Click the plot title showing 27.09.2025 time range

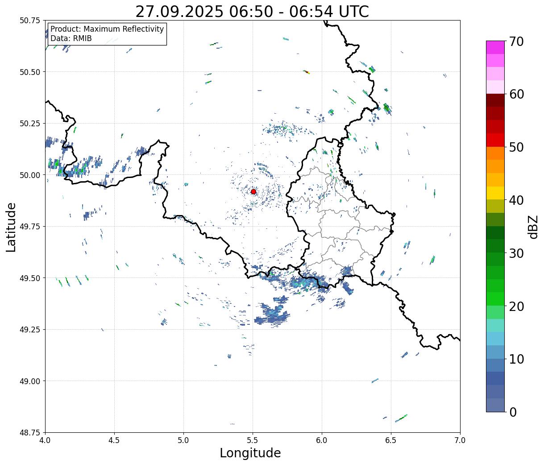pos(252,11)
